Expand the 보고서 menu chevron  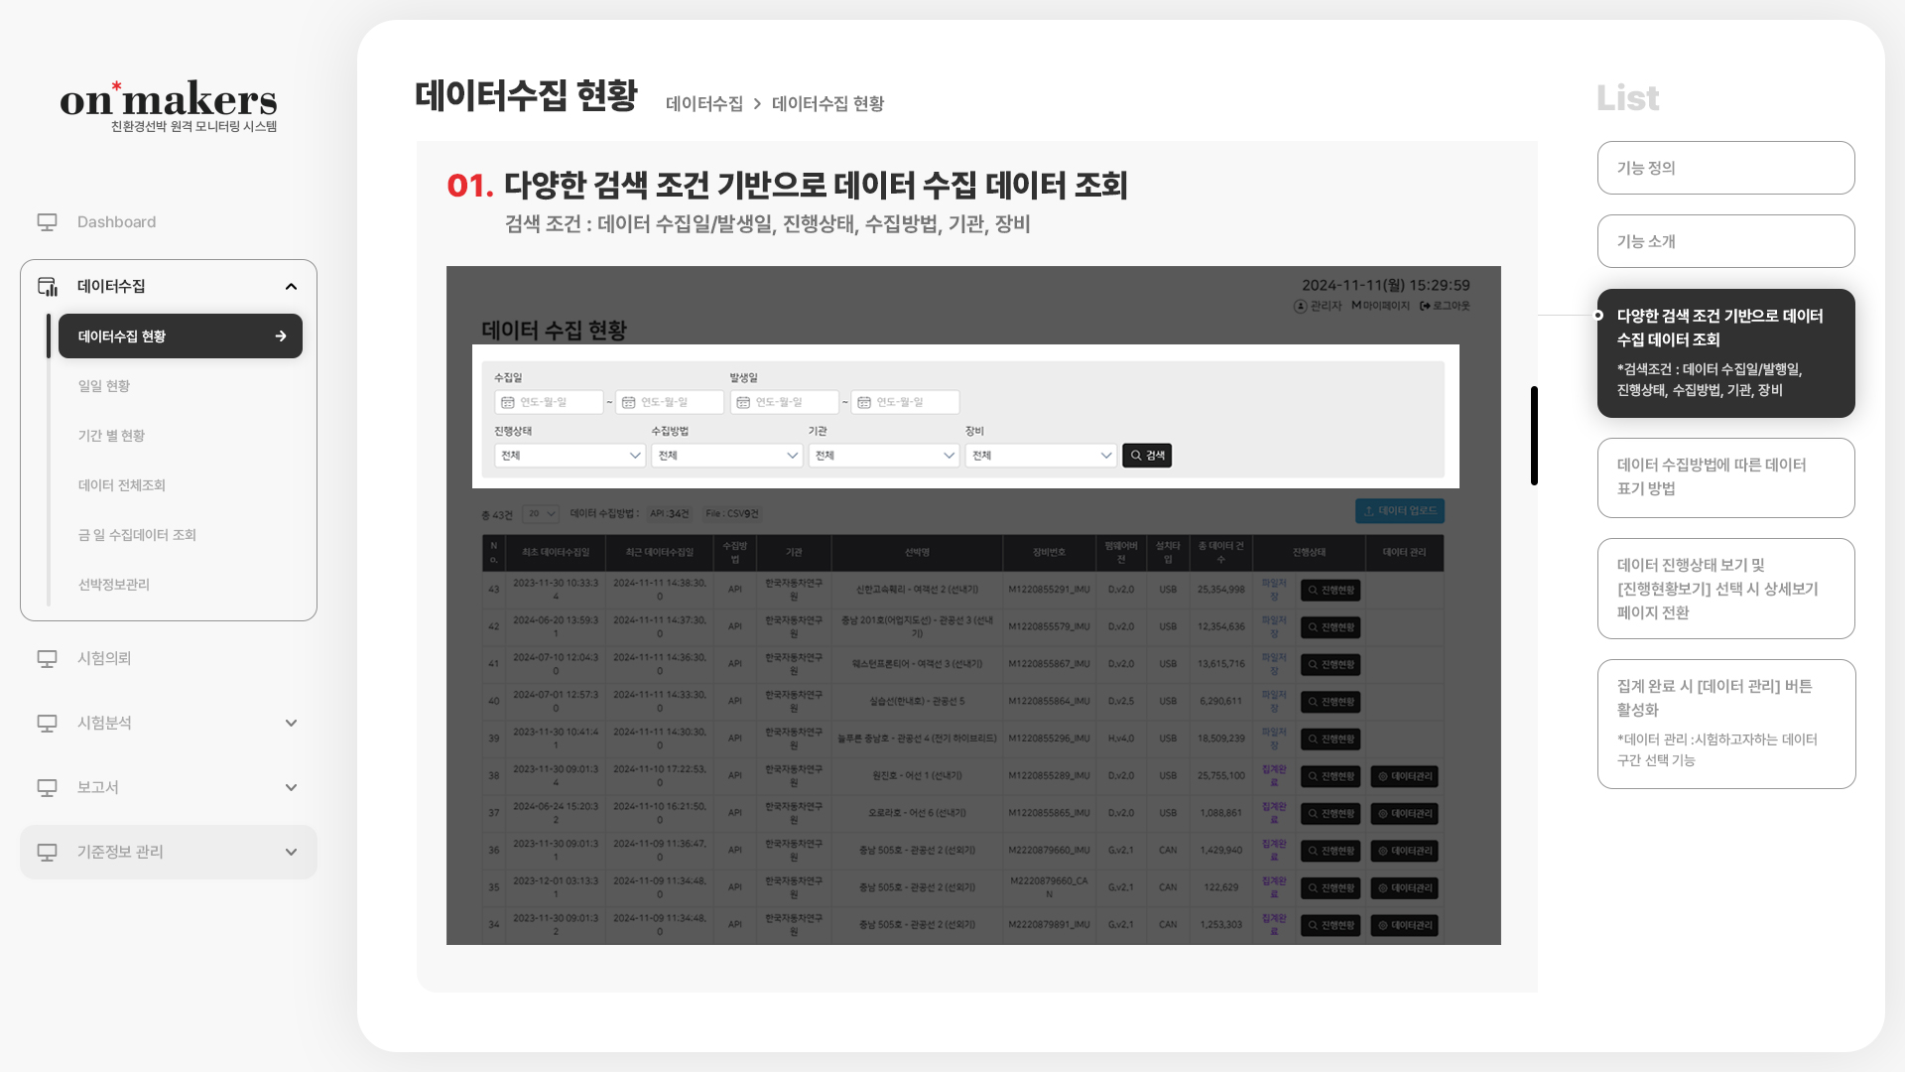point(291,788)
